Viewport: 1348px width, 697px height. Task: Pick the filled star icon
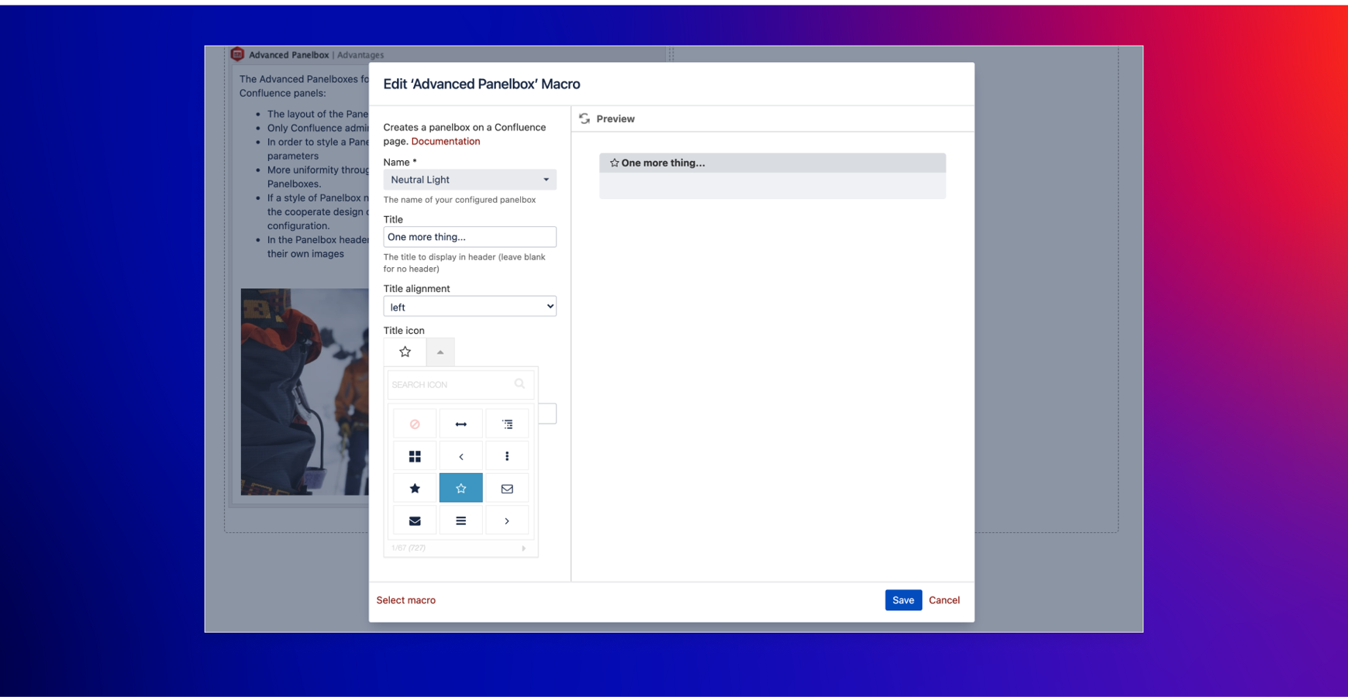[415, 488]
